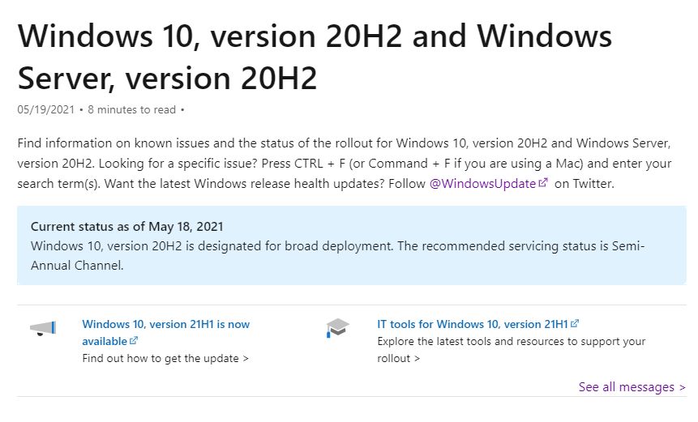Click external link icon beside @WindowsUpdate
The width and height of the screenshot is (698, 422).
tap(543, 183)
